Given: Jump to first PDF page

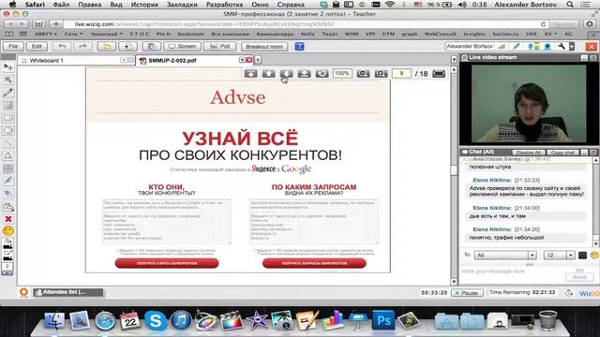Looking at the screenshot, I should pos(251,73).
